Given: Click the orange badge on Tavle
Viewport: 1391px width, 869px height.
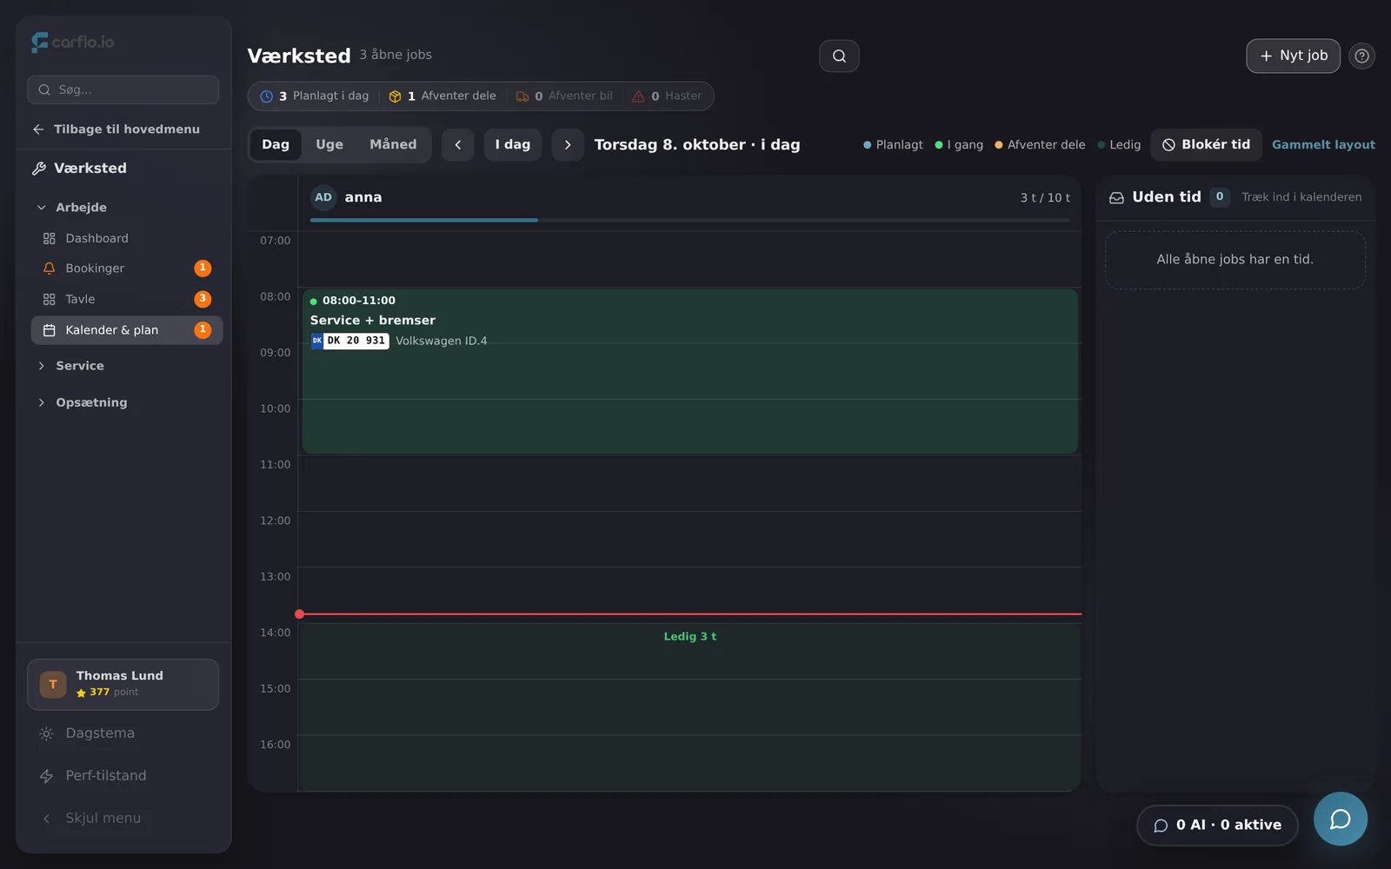Looking at the screenshot, I should click(x=203, y=299).
